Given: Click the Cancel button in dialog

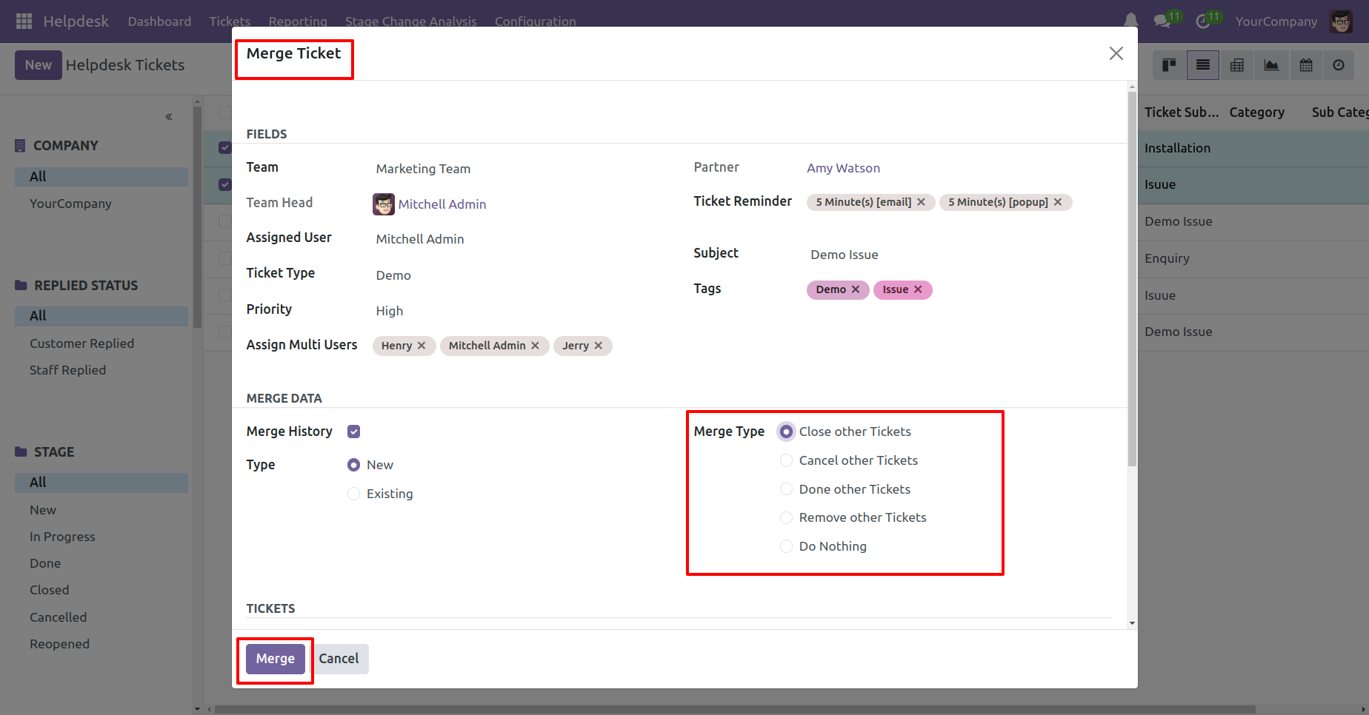Looking at the screenshot, I should pos(339,659).
